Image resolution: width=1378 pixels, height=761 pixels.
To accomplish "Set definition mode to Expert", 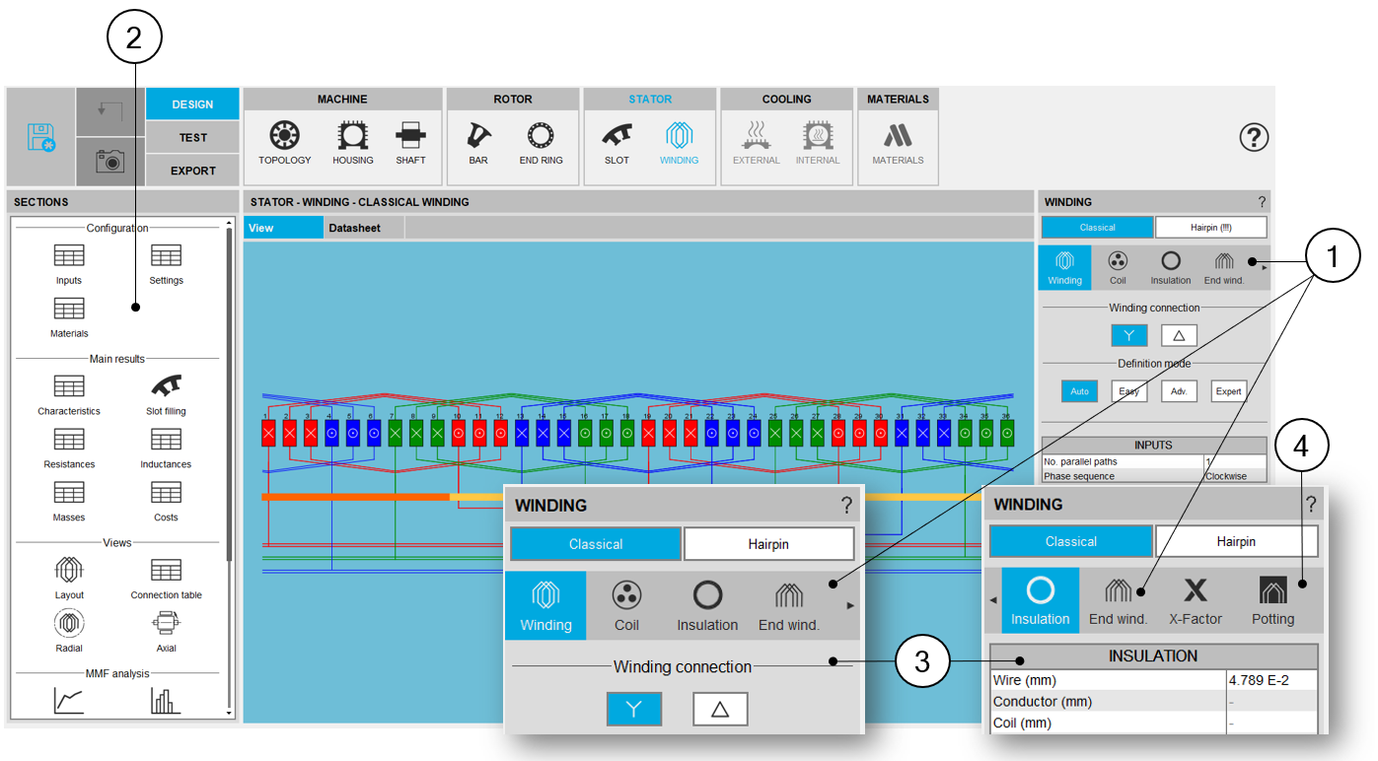I will pyautogui.click(x=1228, y=391).
